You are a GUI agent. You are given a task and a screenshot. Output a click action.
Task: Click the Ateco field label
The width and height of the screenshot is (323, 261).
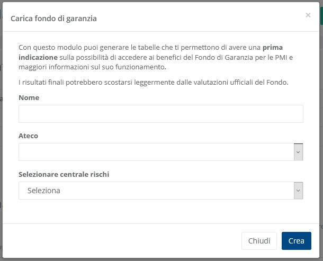click(28, 136)
